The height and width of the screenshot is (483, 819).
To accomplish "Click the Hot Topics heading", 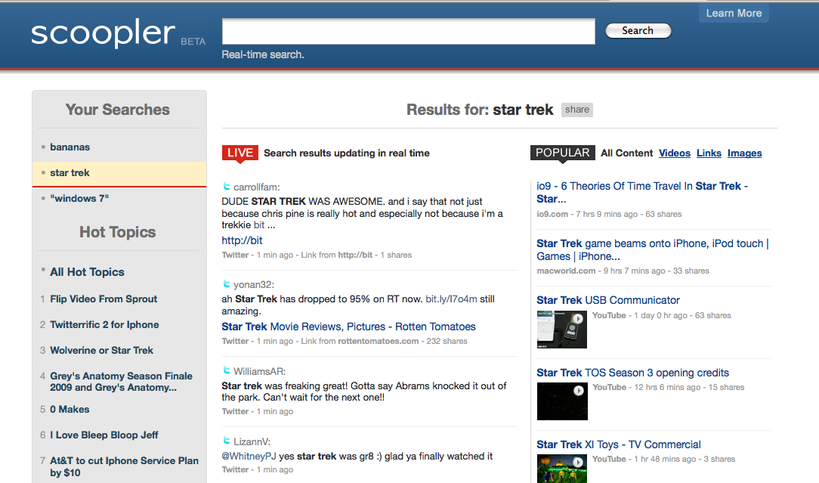I will [x=118, y=232].
